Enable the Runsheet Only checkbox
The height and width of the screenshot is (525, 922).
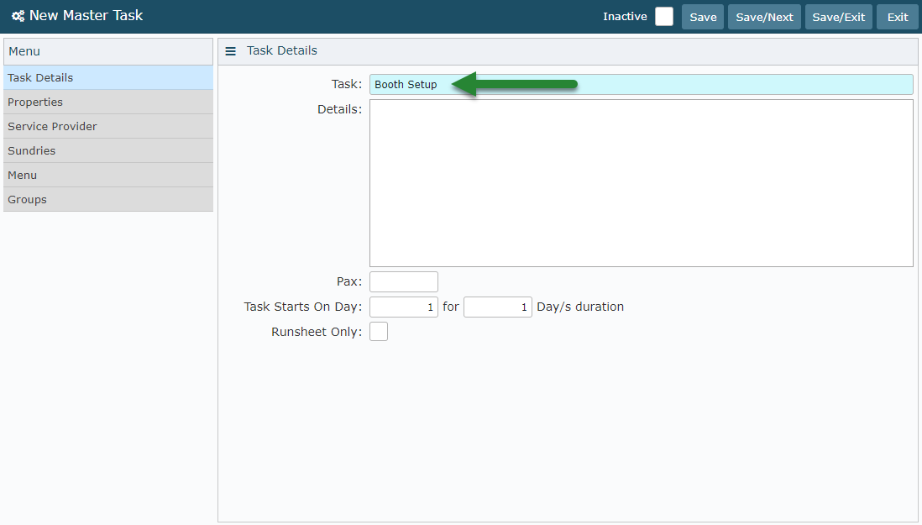[x=379, y=332]
